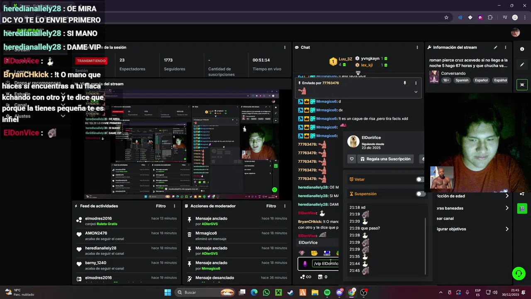
Task: Click the heredianallely28 activity feed row
Action: (126, 251)
